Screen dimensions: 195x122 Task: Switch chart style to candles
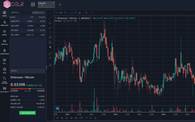pos(75,12)
